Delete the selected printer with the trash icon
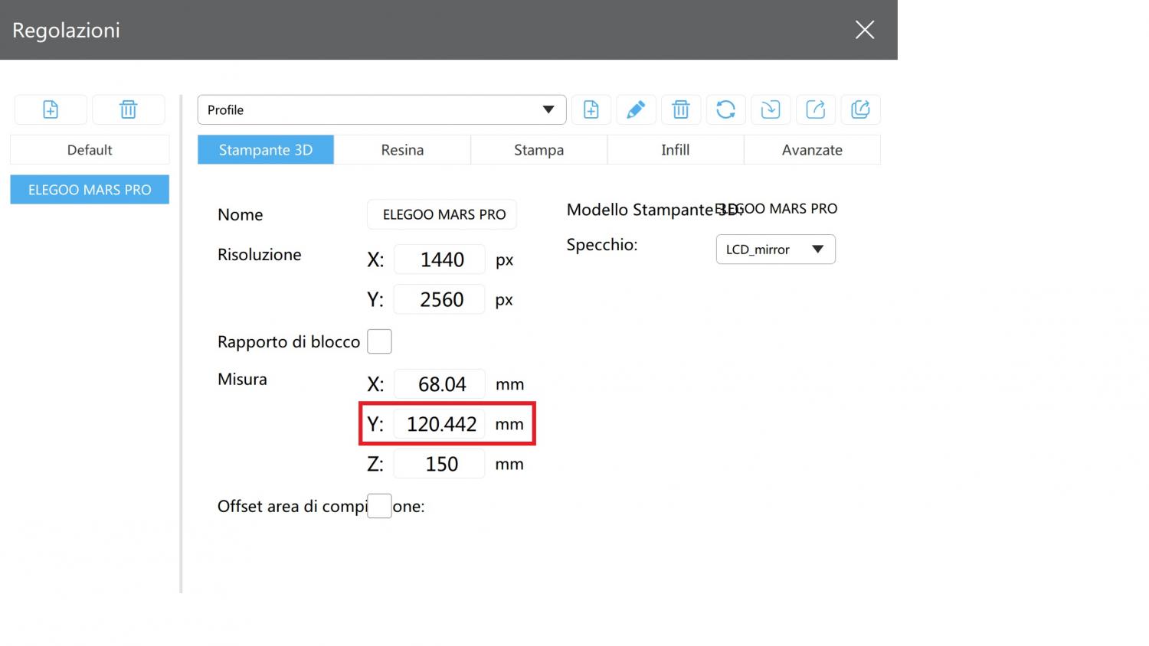Screen dimensions: 1149x646 click(129, 109)
